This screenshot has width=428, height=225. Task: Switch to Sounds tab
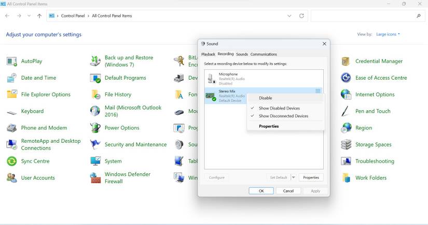tap(242, 54)
